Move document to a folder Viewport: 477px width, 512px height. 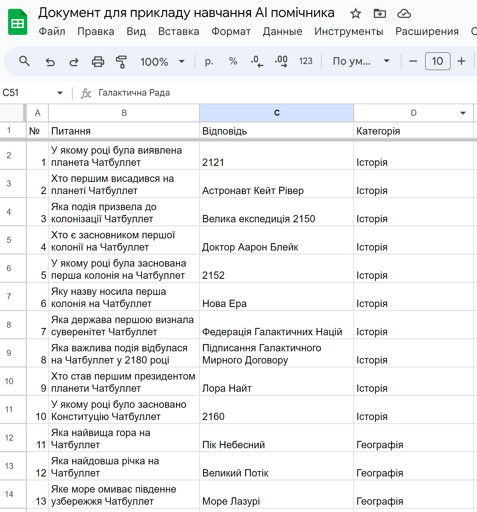click(380, 14)
